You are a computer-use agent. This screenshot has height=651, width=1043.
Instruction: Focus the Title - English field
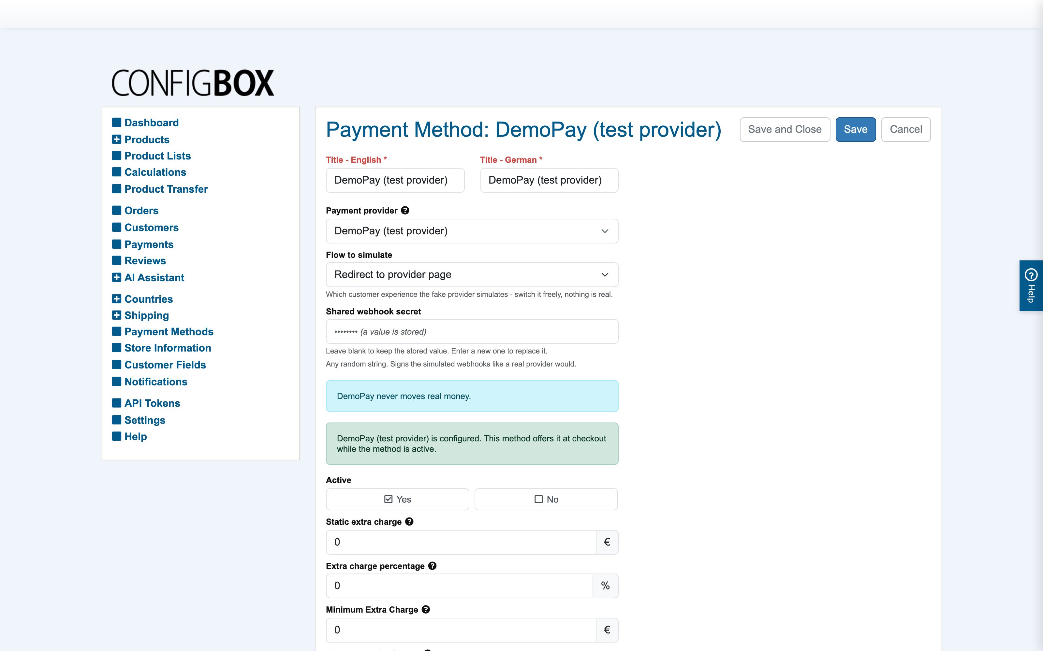coord(395,180)
